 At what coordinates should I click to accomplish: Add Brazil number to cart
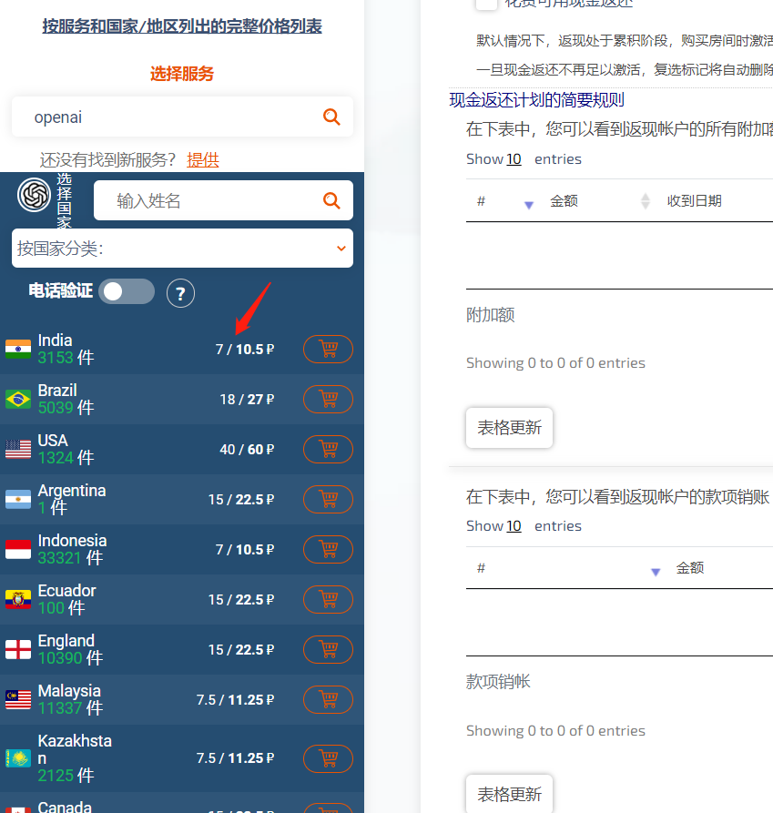point(328,399)
